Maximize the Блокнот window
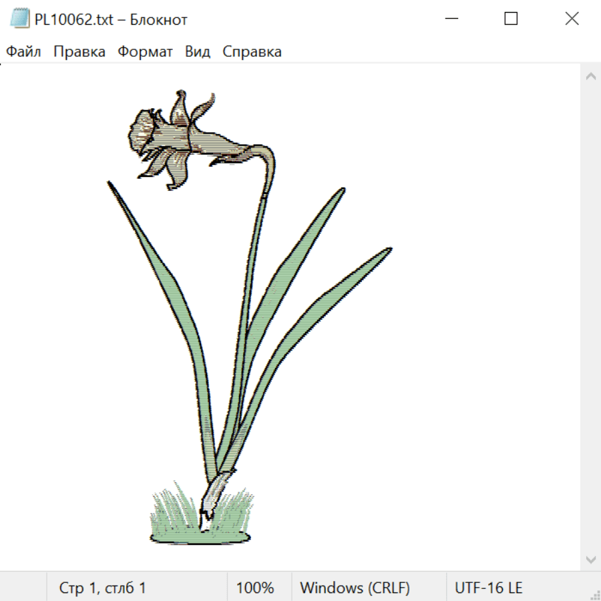Viewport: 601px width, 601px height. pyautogui.click(x=511, y=19)
